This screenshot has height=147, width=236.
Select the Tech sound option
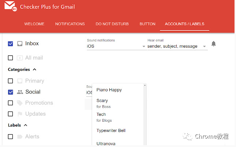118,117
